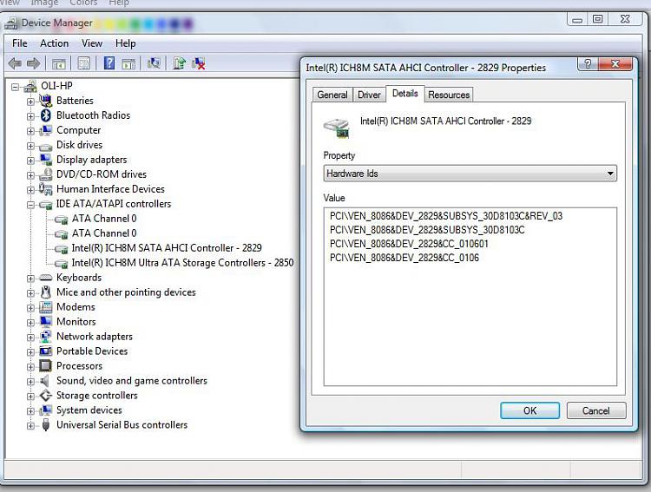Screen dimensions: 651x492
Task: Open the File menu
Action: [x=19, y=43]
